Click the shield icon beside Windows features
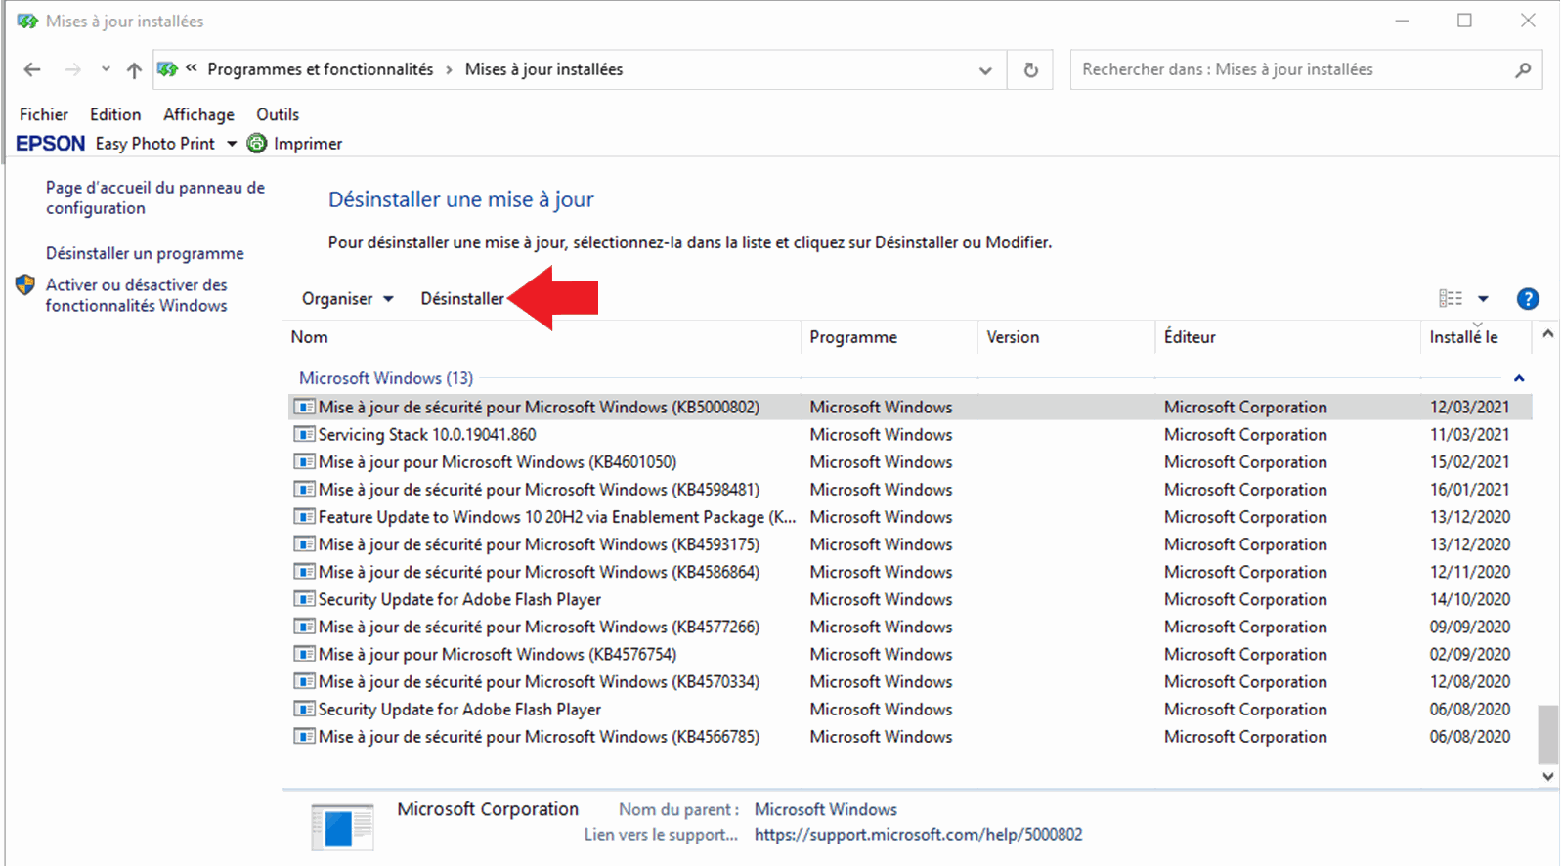 (25, 285)
